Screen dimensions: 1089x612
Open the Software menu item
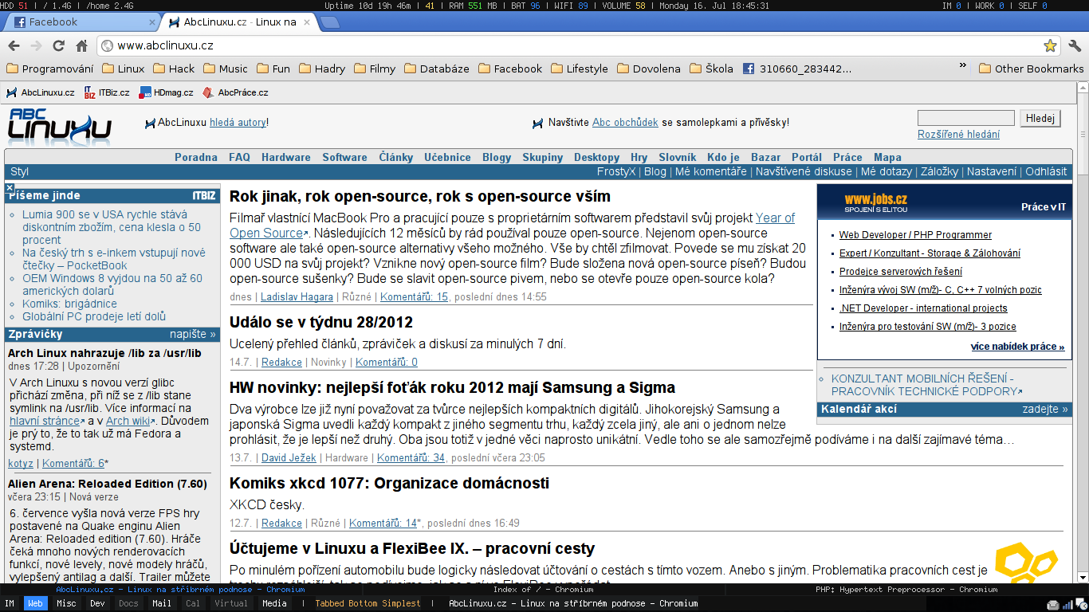point(344,157)
